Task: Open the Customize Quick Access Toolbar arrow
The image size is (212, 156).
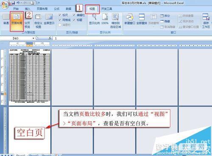Action: click(39, 3)
